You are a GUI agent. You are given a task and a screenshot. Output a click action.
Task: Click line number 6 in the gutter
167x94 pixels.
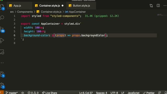coord(14,35)
